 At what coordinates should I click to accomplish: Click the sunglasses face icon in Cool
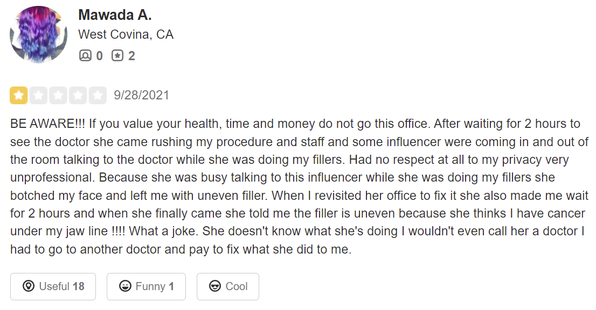[x=215, y=286]
